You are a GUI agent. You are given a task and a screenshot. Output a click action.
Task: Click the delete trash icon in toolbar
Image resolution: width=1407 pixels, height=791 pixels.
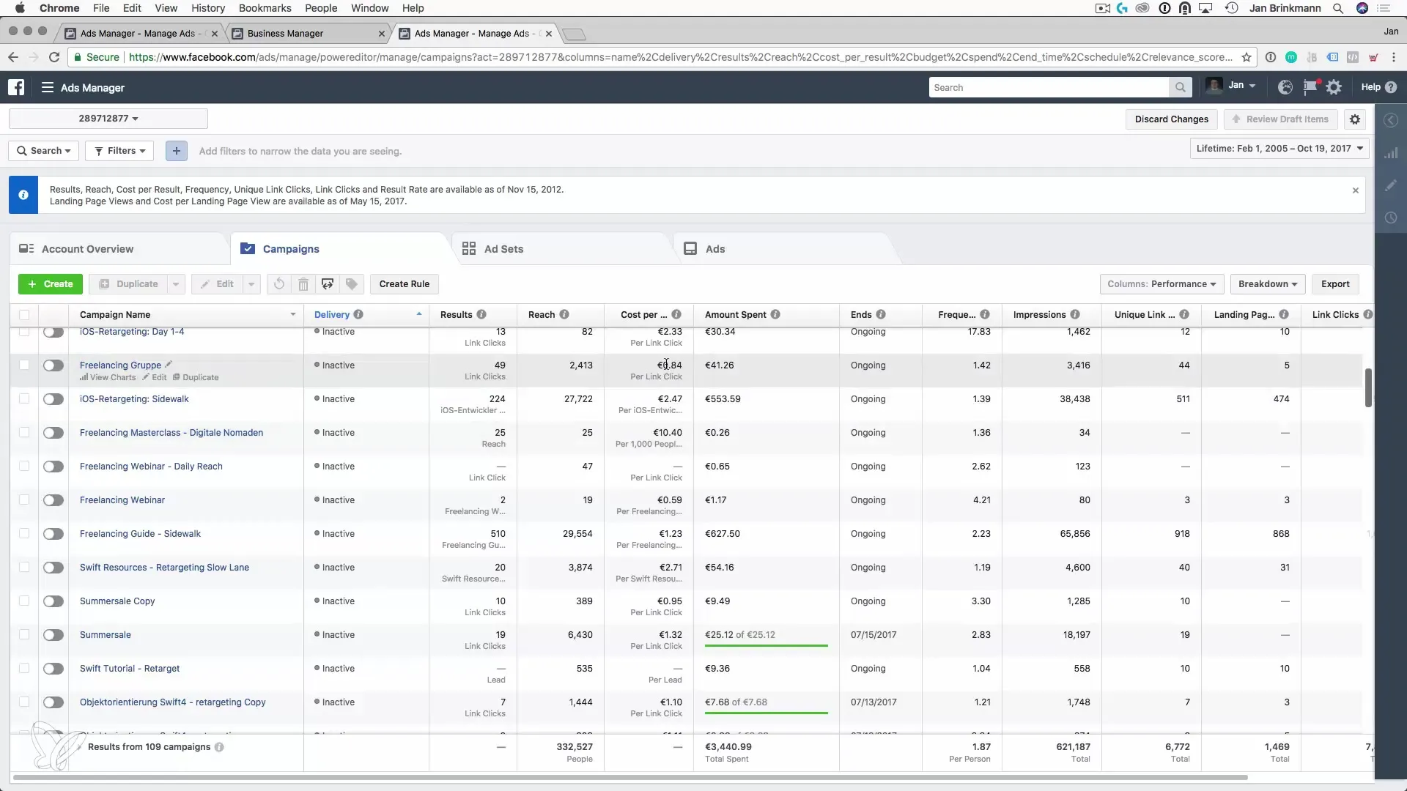pyautogui.click(x=303, y=284)
